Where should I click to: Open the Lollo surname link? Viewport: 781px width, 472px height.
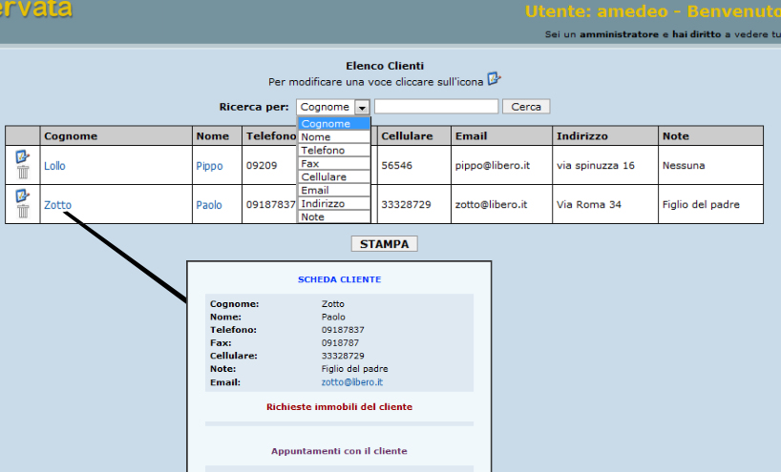click(54, 166)
